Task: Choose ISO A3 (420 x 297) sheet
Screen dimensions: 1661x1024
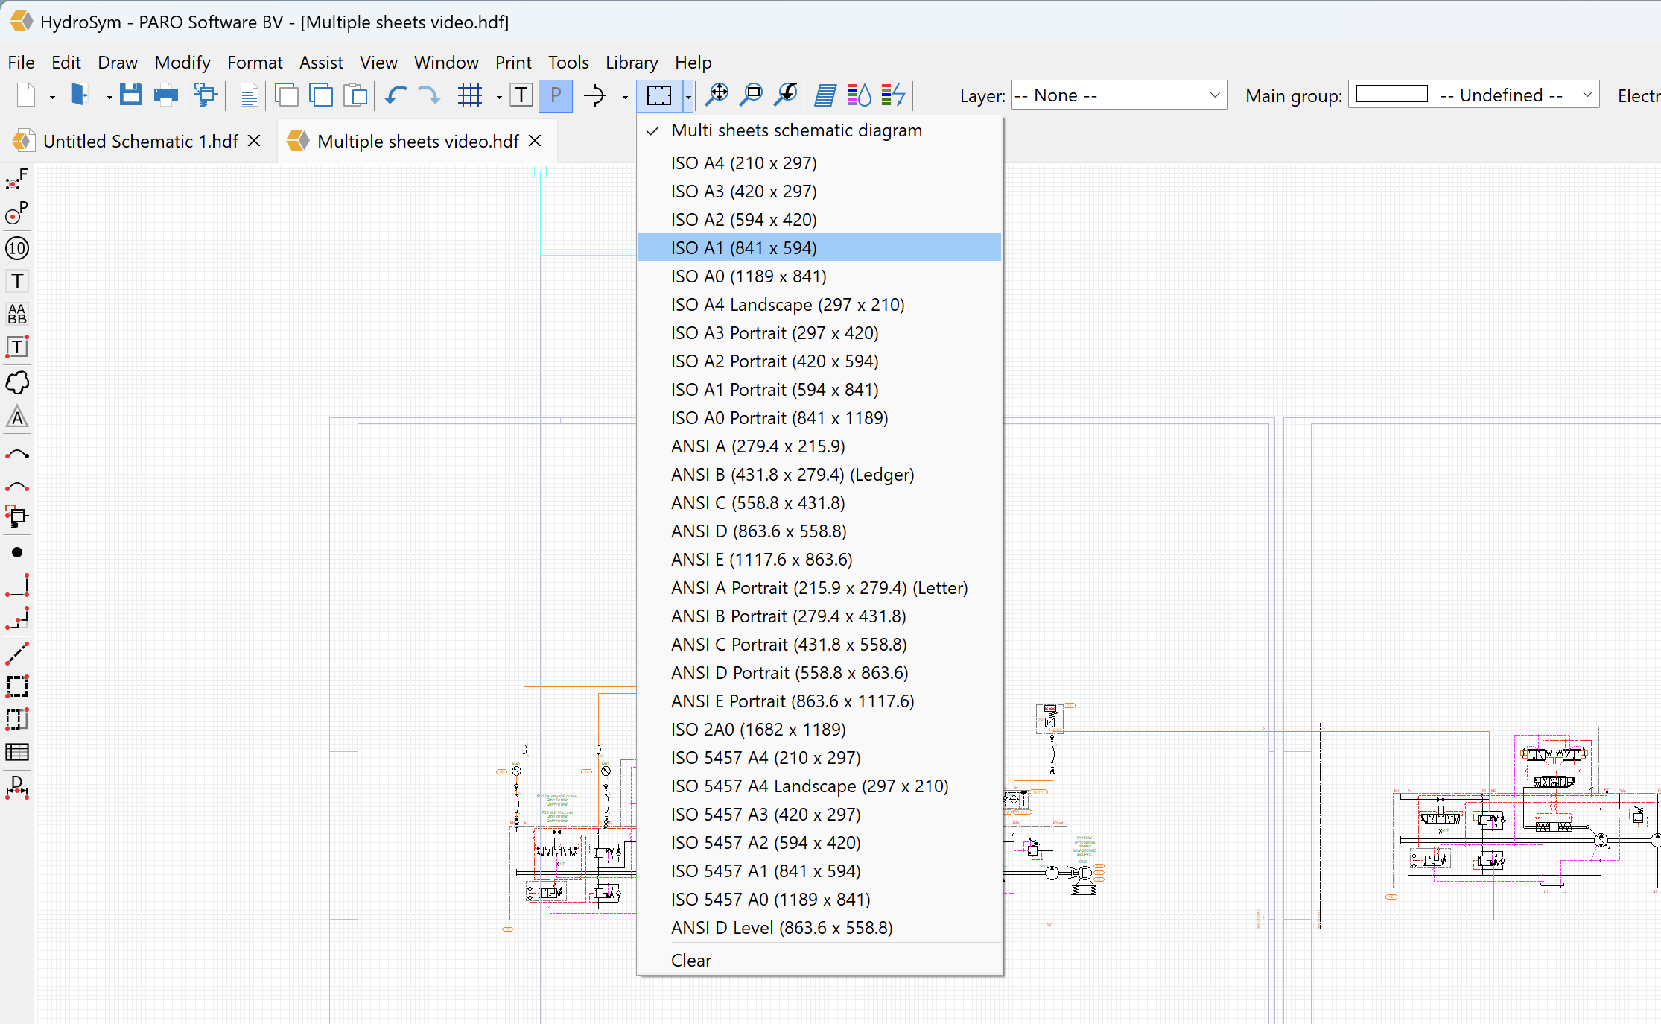Action: coord(743,192)
